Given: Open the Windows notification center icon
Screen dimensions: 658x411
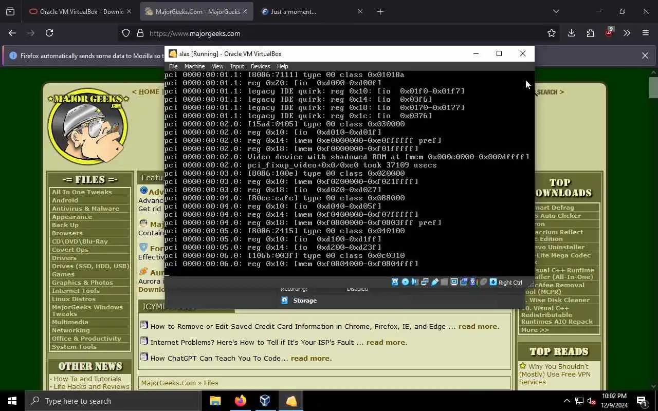Looking at the screenshot, I should [x=642, y=401].
